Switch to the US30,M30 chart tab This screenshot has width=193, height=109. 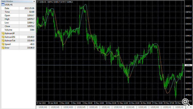click(x=68, y=107)
